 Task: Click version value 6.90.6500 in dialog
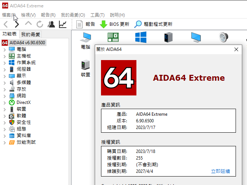click(145, 121)
